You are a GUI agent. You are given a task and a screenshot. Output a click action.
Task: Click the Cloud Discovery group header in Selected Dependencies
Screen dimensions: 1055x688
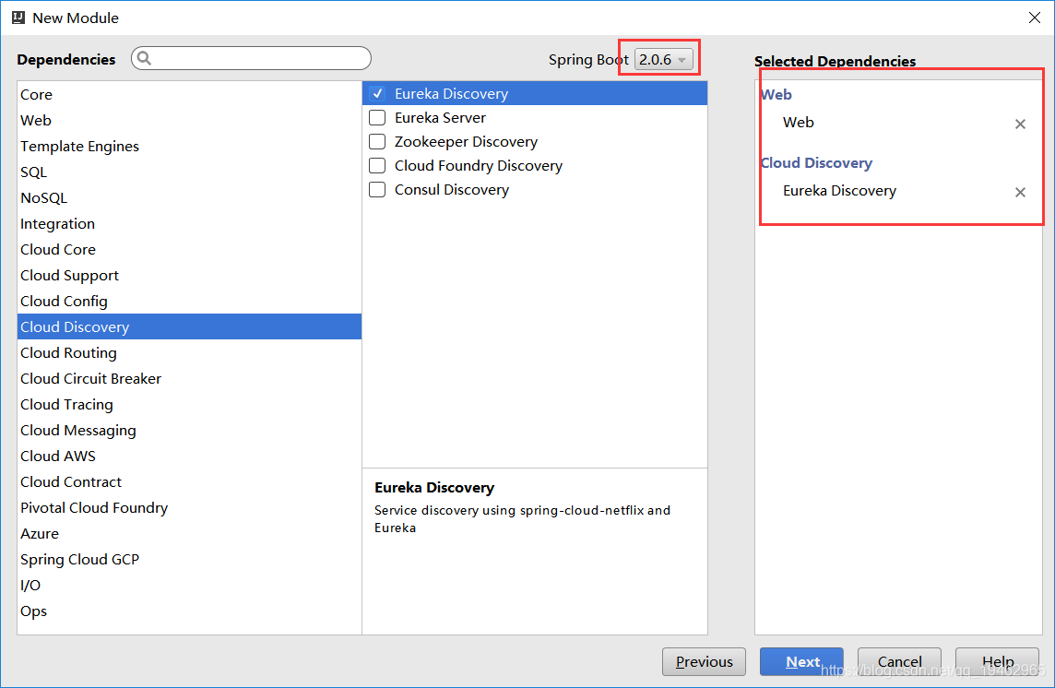pos(816,163)
